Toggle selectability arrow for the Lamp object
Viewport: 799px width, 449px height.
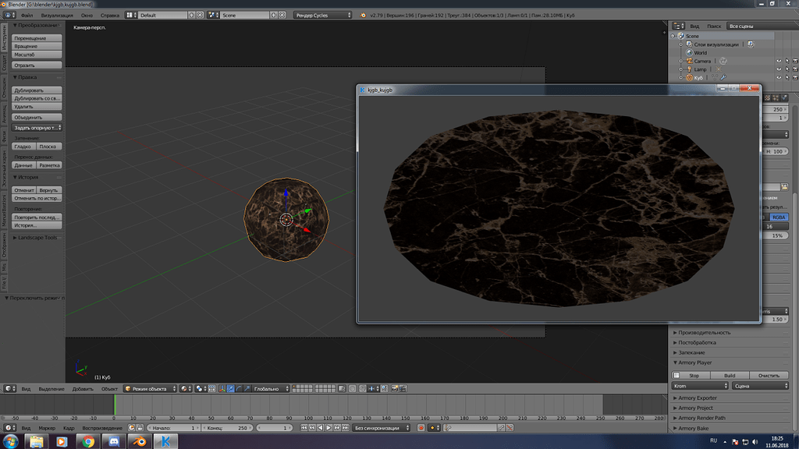(x=787, y=69)
